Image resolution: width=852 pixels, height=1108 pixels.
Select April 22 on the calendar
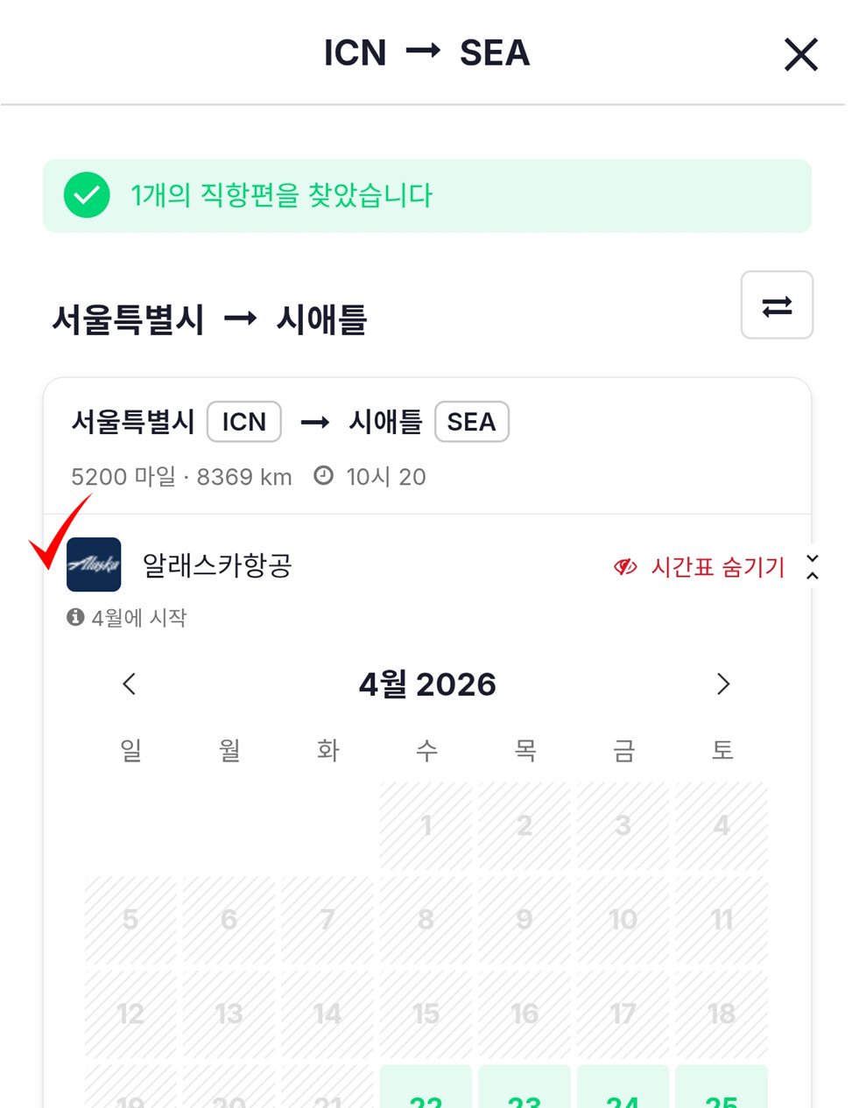(426, 1087)
